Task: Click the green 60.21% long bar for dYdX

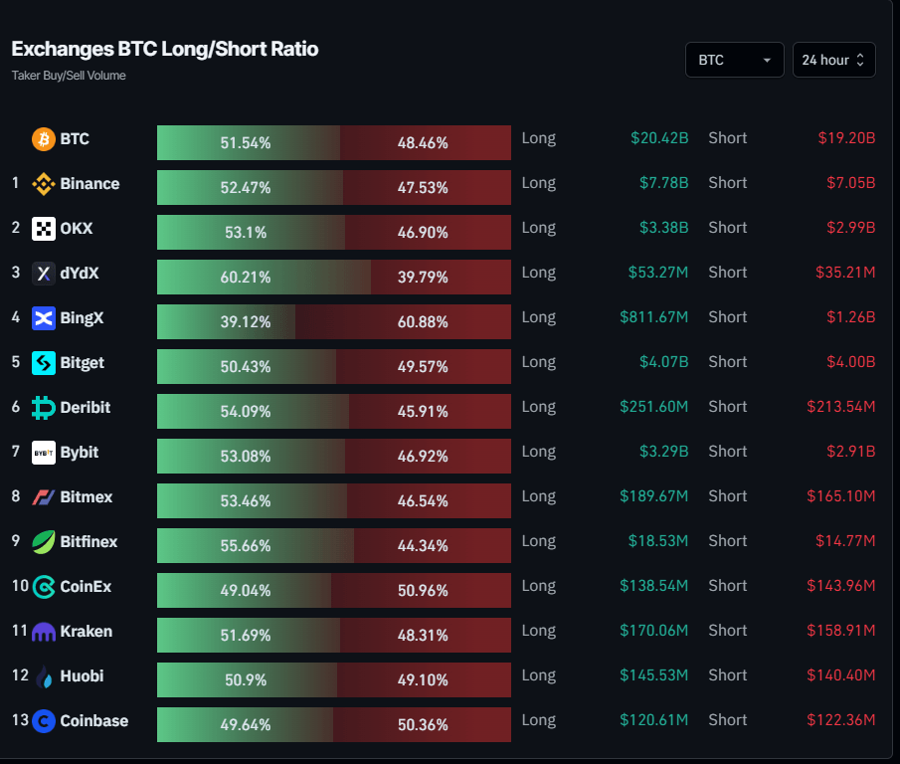Action: click(x=264, y=278)
